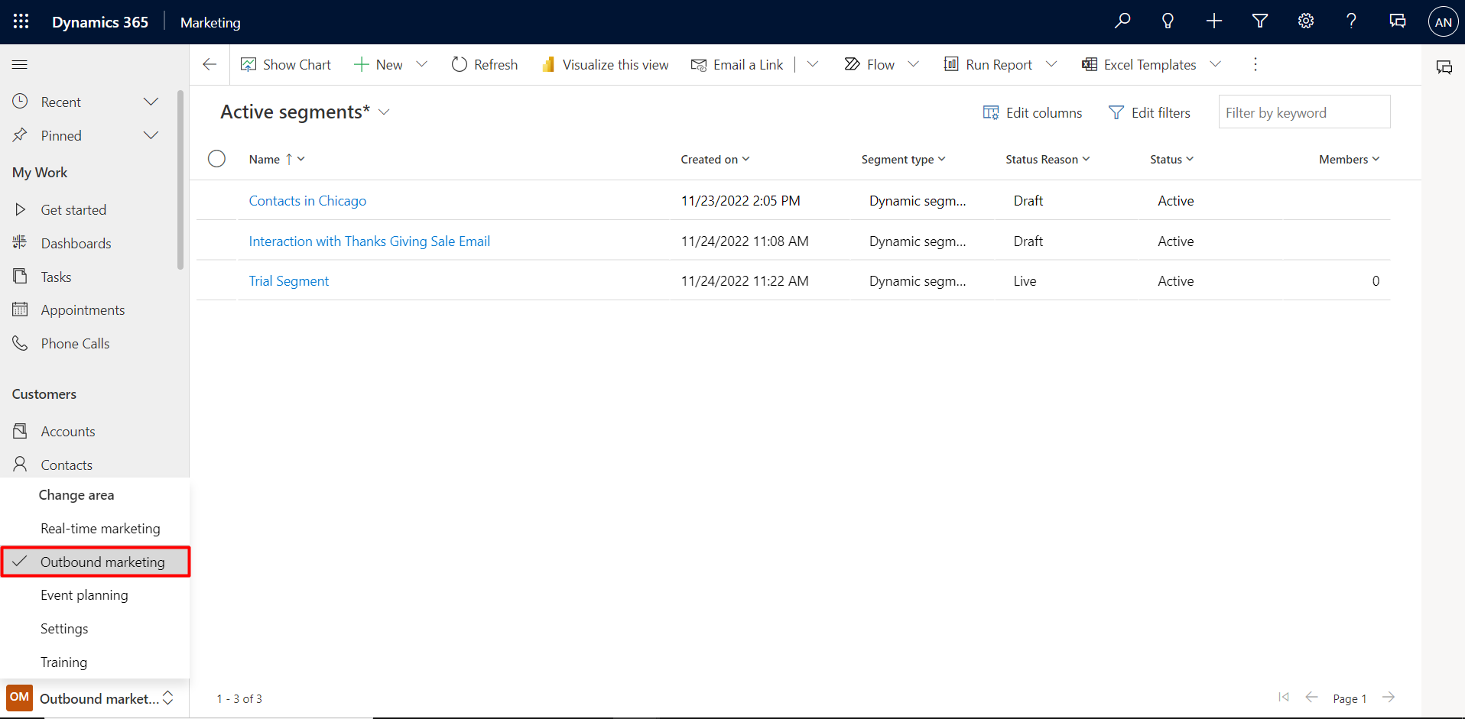Screen dimensions: 1465x719
Task: Open the Dynamics 365 app launcher waffle
Action: (x=21, y=21)
